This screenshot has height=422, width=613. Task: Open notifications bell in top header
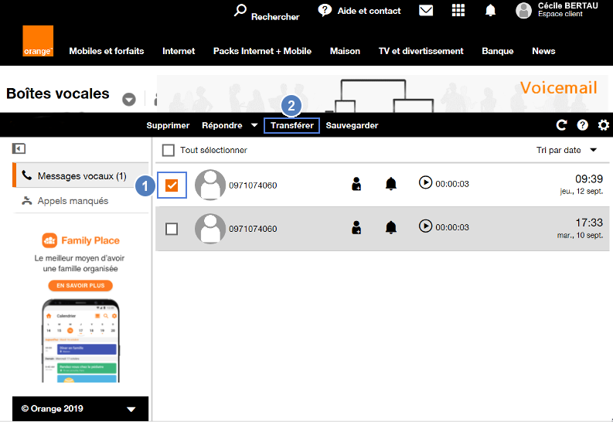point(490,11)
